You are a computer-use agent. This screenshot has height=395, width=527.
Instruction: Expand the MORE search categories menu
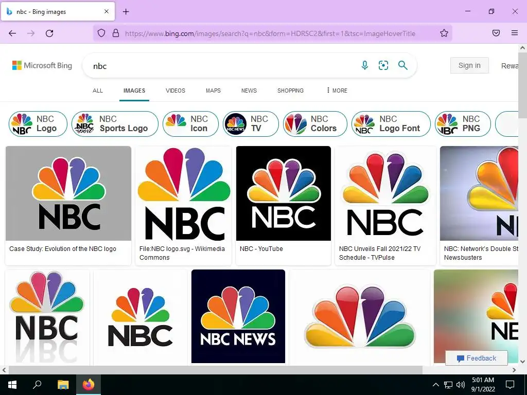tap(337, 91)
